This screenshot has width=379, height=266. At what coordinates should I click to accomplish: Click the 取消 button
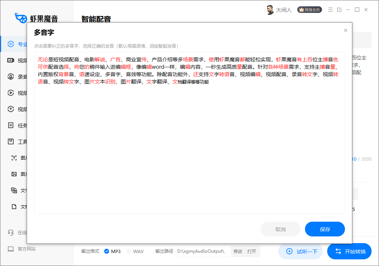(x=281, y=229)
